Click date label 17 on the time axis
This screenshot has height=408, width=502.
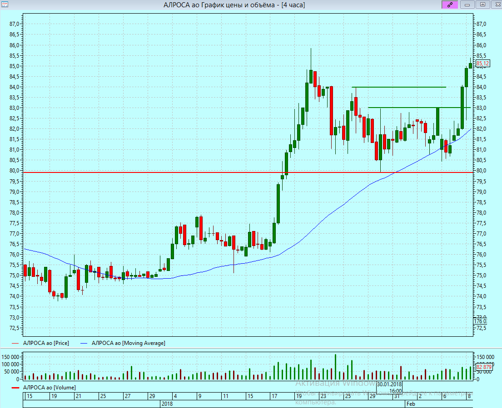coord(274,396)
